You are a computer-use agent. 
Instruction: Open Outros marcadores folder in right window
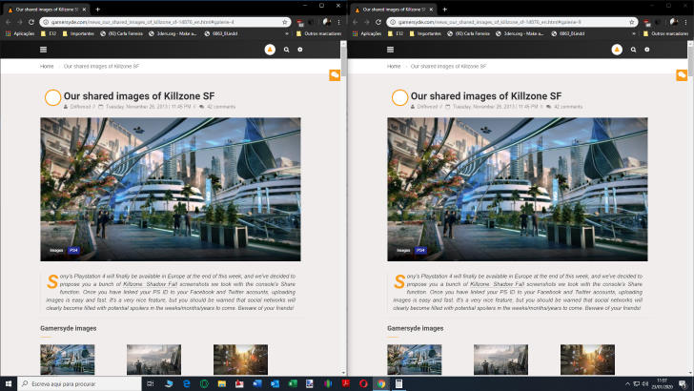665,33
